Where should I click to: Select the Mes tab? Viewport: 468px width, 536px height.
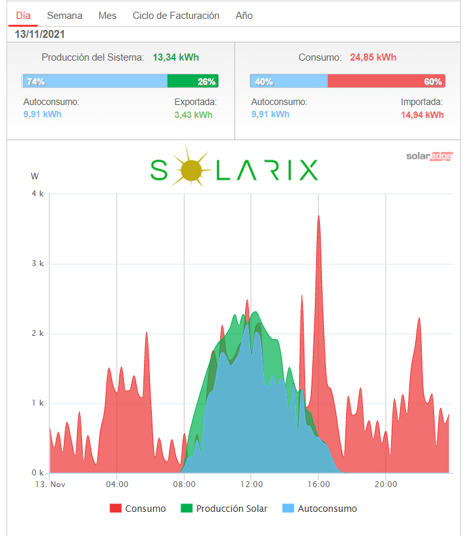coord(108,16)
